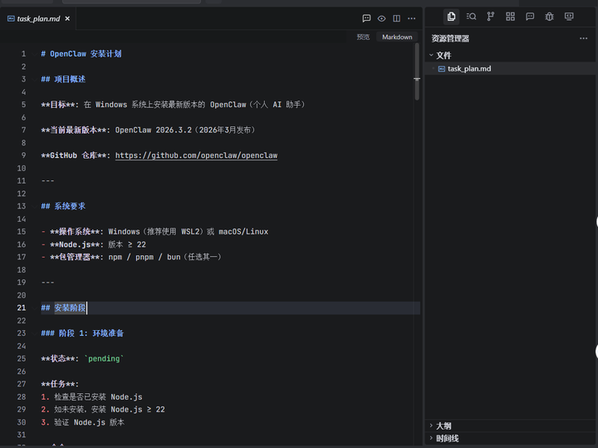Open the remote preview monitor icon
Viewport: 598px width, 448px height.
coord(569,17)
